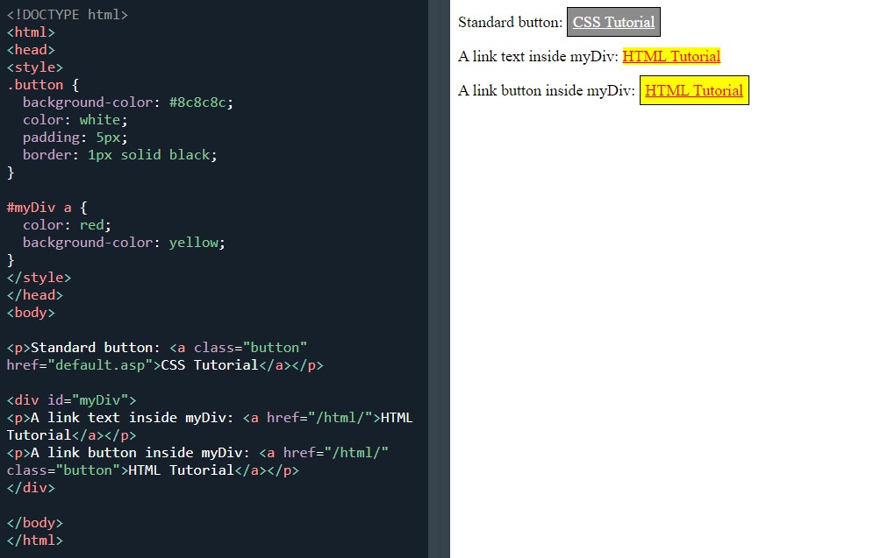Click the ".button" CSS selector in code
Screen dimensions: 888x558
click(35, 85)
